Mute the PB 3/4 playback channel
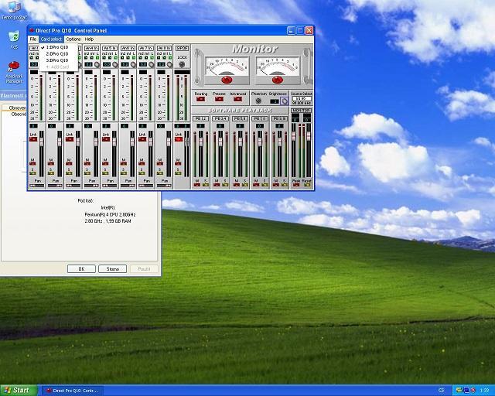The image size is (495, 396). tap(217, 185)
